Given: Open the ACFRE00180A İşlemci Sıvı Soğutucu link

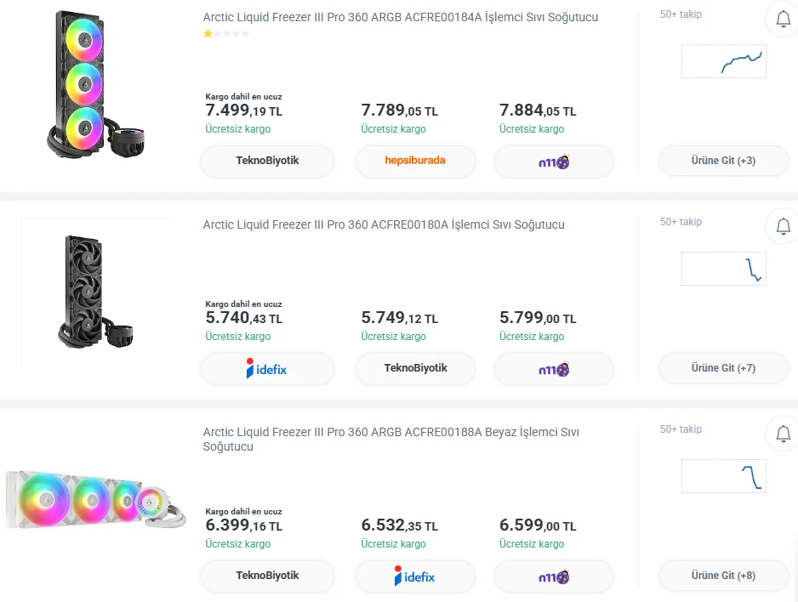Looking at the screenshot, I should (383, 224).
